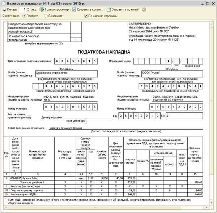
Task: Click the Только просмотр icon
Action: tap(42, 9)
